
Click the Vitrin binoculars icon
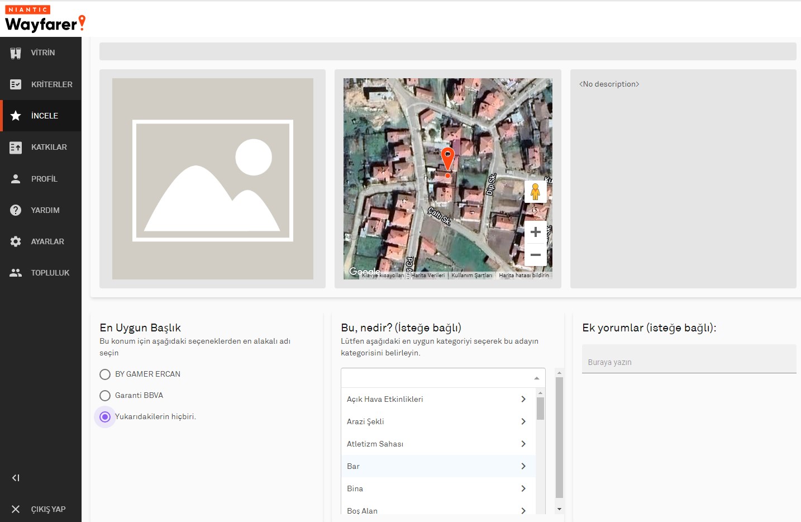(16, 53)
